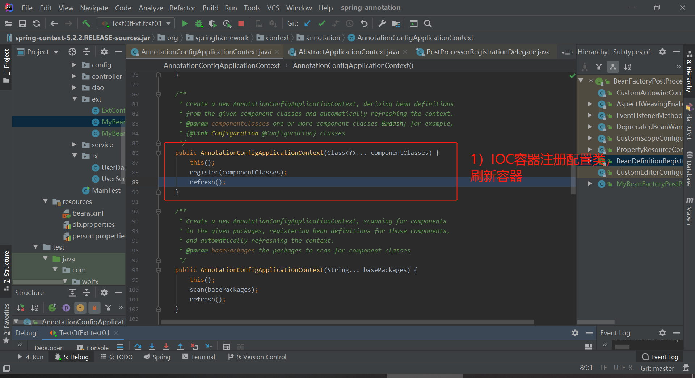
Task: Click Git: master branch widget
Action: pyautogui.click(x=657, y=368)
